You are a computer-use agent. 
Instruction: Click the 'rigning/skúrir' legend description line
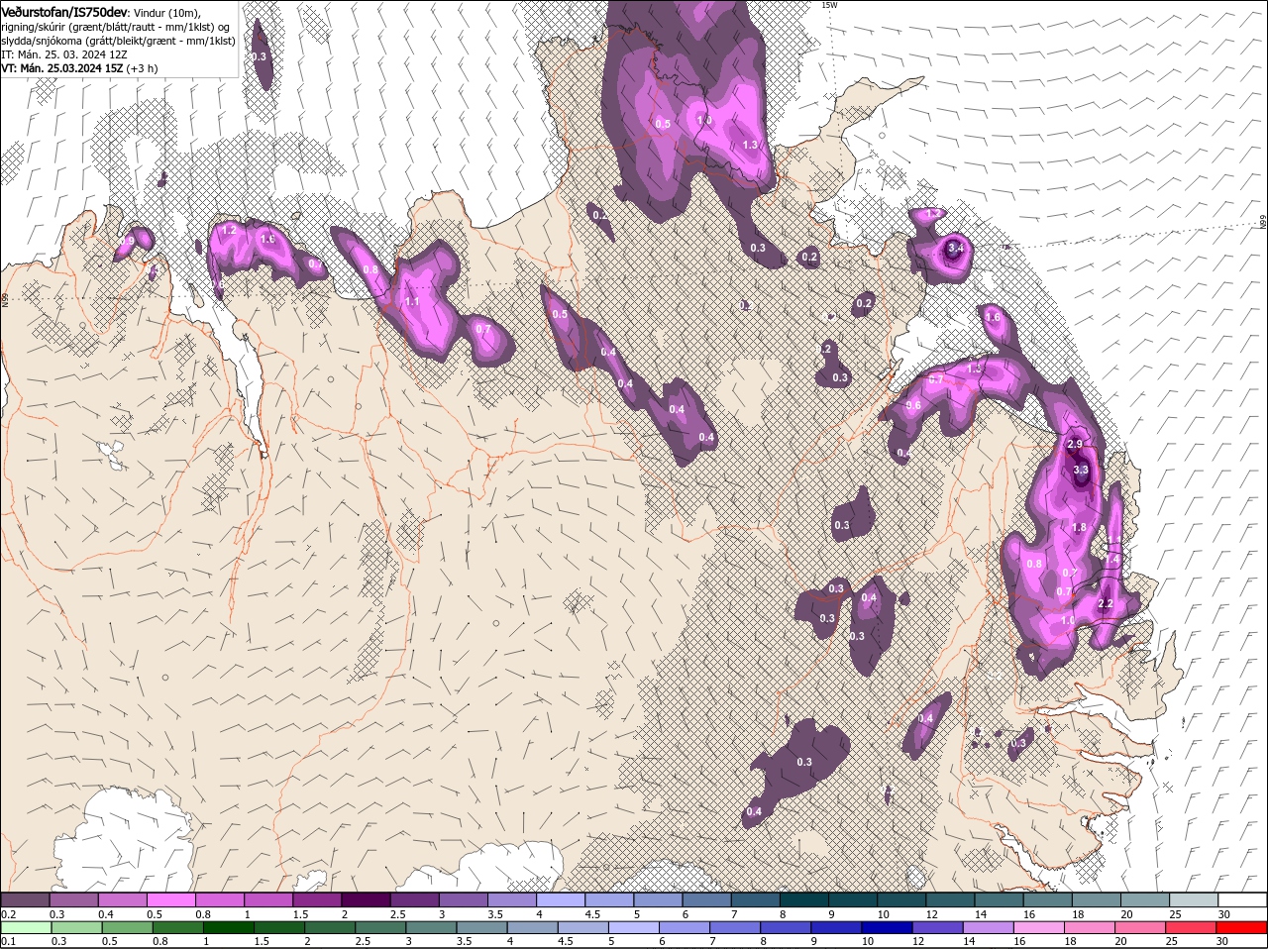pos(116,27)
